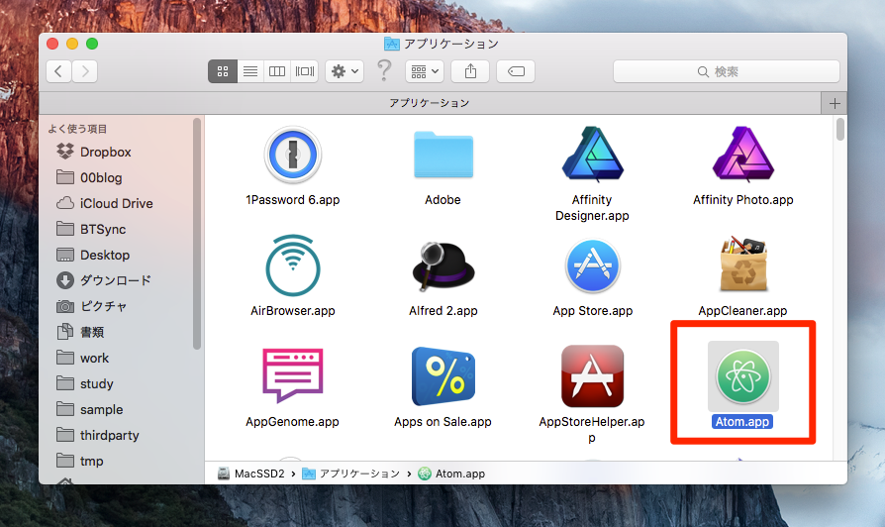This screenshot has height=527, width=885.
Task: Add a new tab with plus button
Action: click(x=835, y=103)
